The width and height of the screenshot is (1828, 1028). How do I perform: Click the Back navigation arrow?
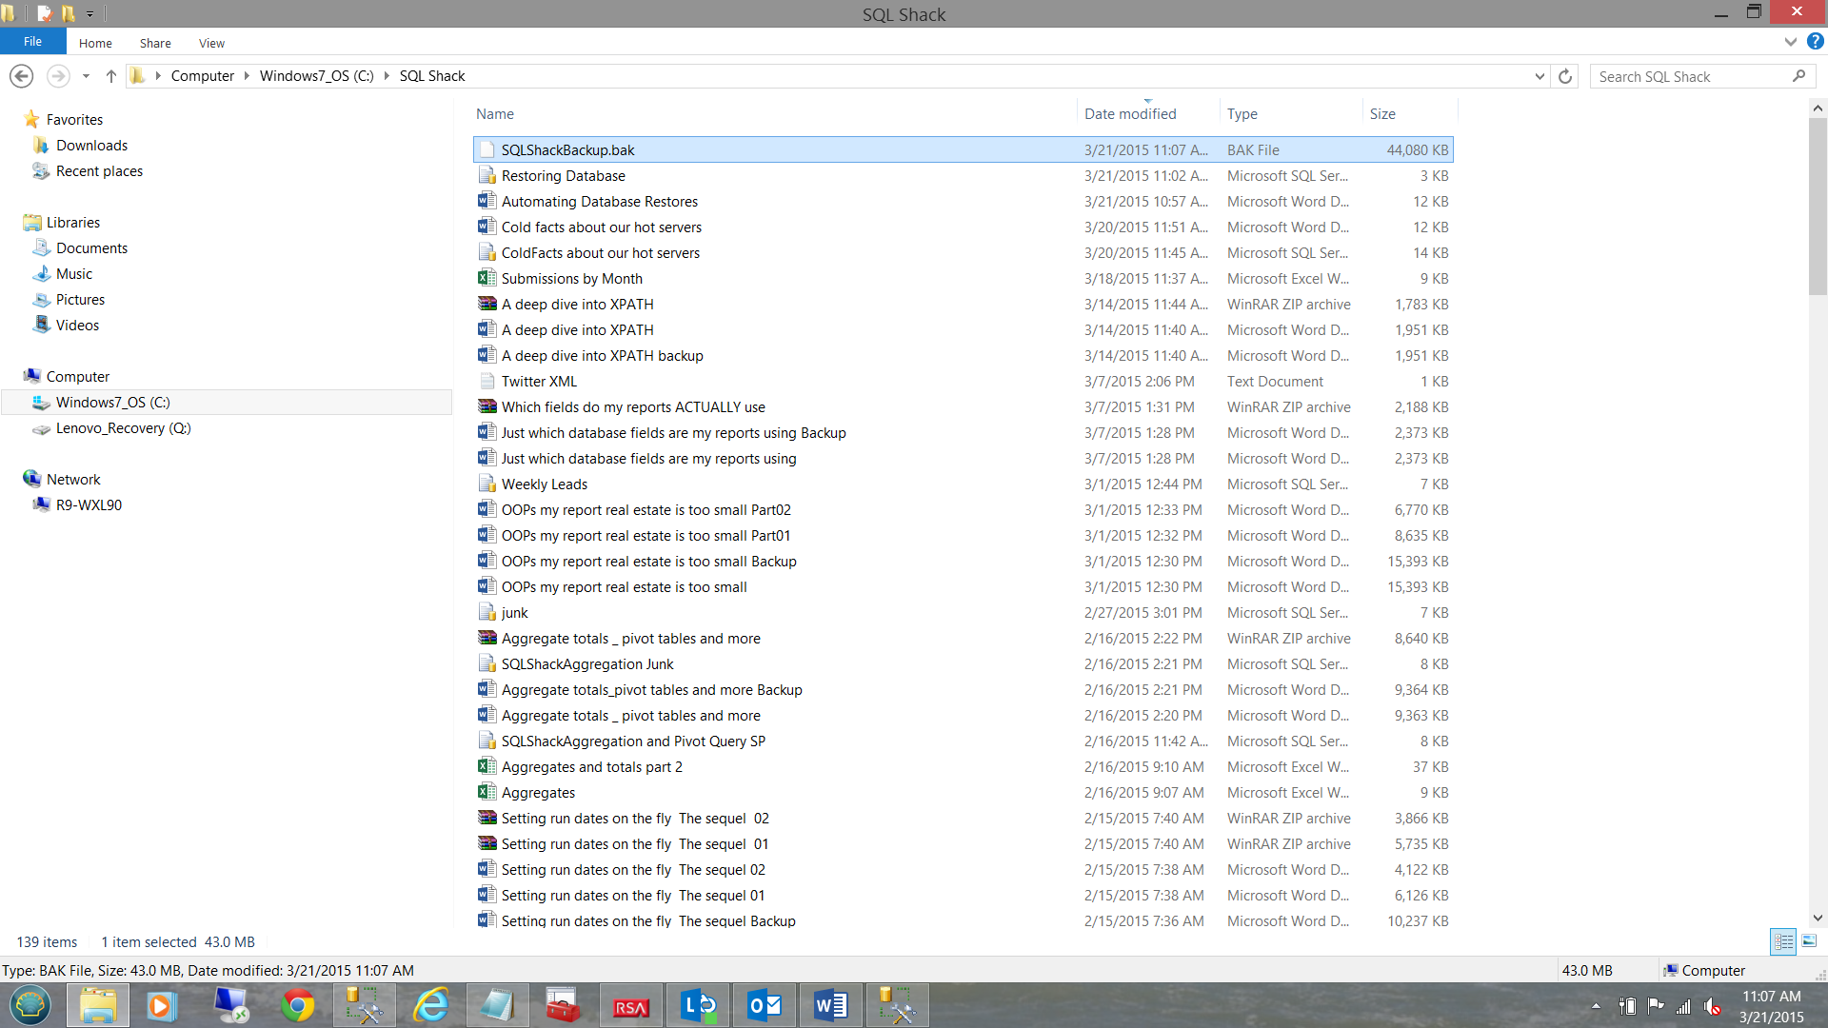[x=21, y=76]
